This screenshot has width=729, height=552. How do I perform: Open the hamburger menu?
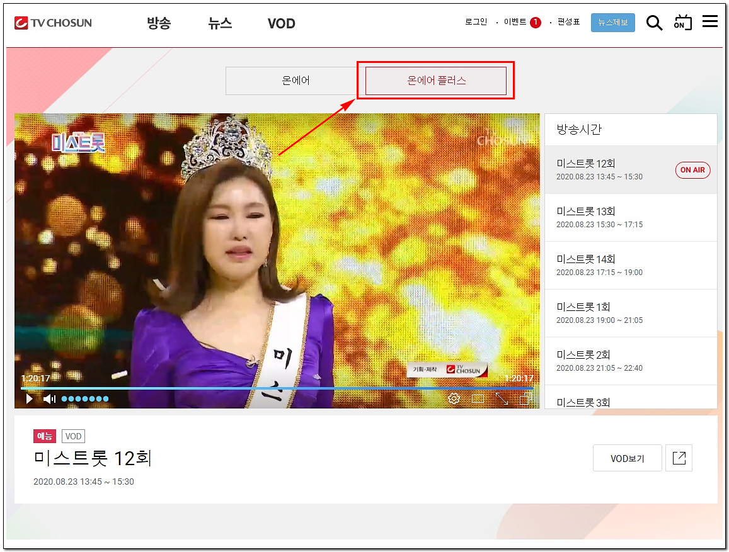coord(710,21)
